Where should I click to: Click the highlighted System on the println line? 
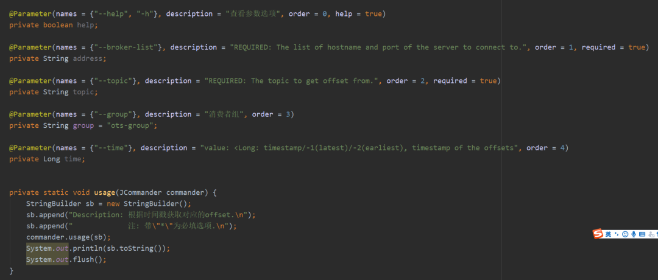38,248
